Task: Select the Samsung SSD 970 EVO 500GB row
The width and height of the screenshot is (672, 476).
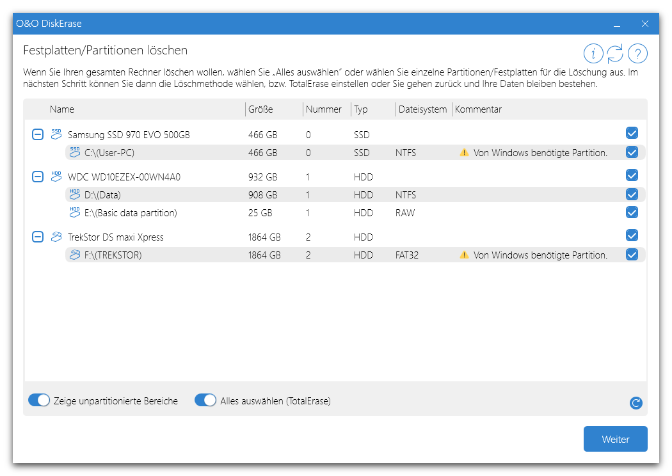Action: [334, 134]
